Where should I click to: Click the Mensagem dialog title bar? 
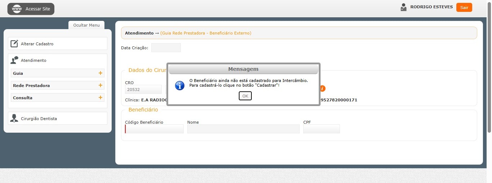pos(243,69)
